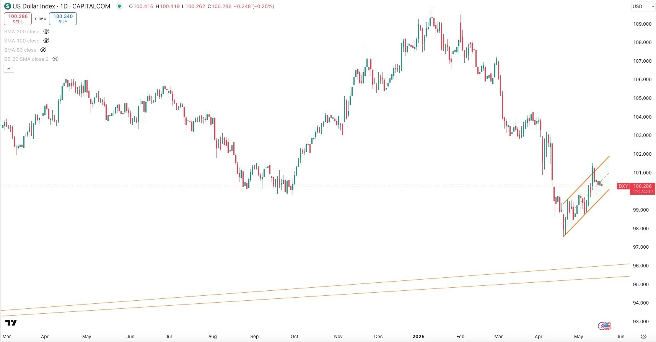Select the BB 20 SMA close 2 label
Viewport: 656px width, 342px height.
tap(26, 59)
